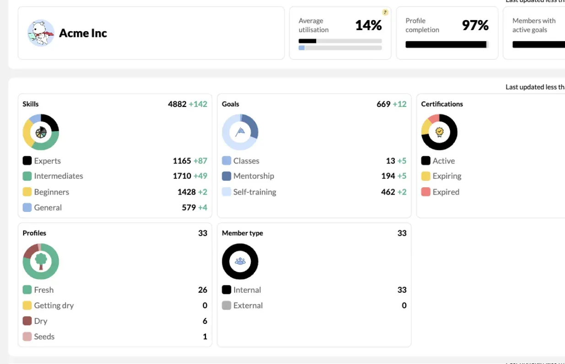Select the Active certifications swatch
This screenshot has height=364, width=565.
[425, 161]
